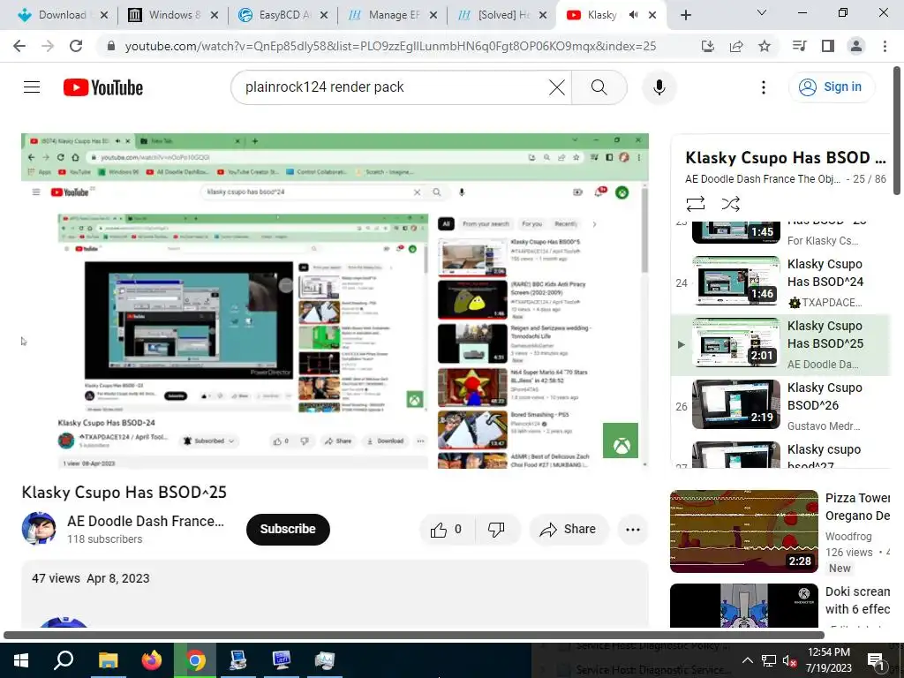Image resolution: width=904 pixels, height=678 pixels.
Task: Play playlist item Klasky Csupo Has BSOD^24
Action: point(780,282)
